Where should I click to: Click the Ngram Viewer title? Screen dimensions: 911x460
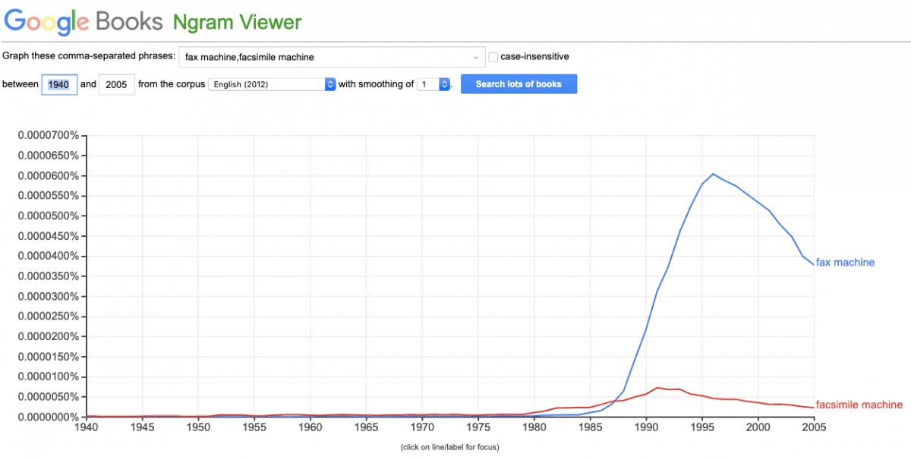[x=237, y=21]
